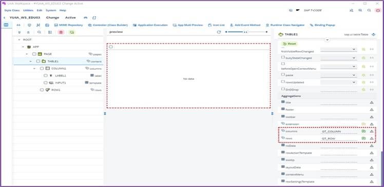The image size is (384, 187).
Task: Click the binding icon on columns aggregation
Action: pos(363,131)
